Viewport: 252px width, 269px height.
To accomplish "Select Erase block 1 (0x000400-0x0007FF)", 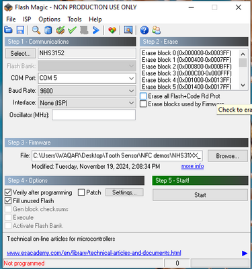I will pos(186,60).
